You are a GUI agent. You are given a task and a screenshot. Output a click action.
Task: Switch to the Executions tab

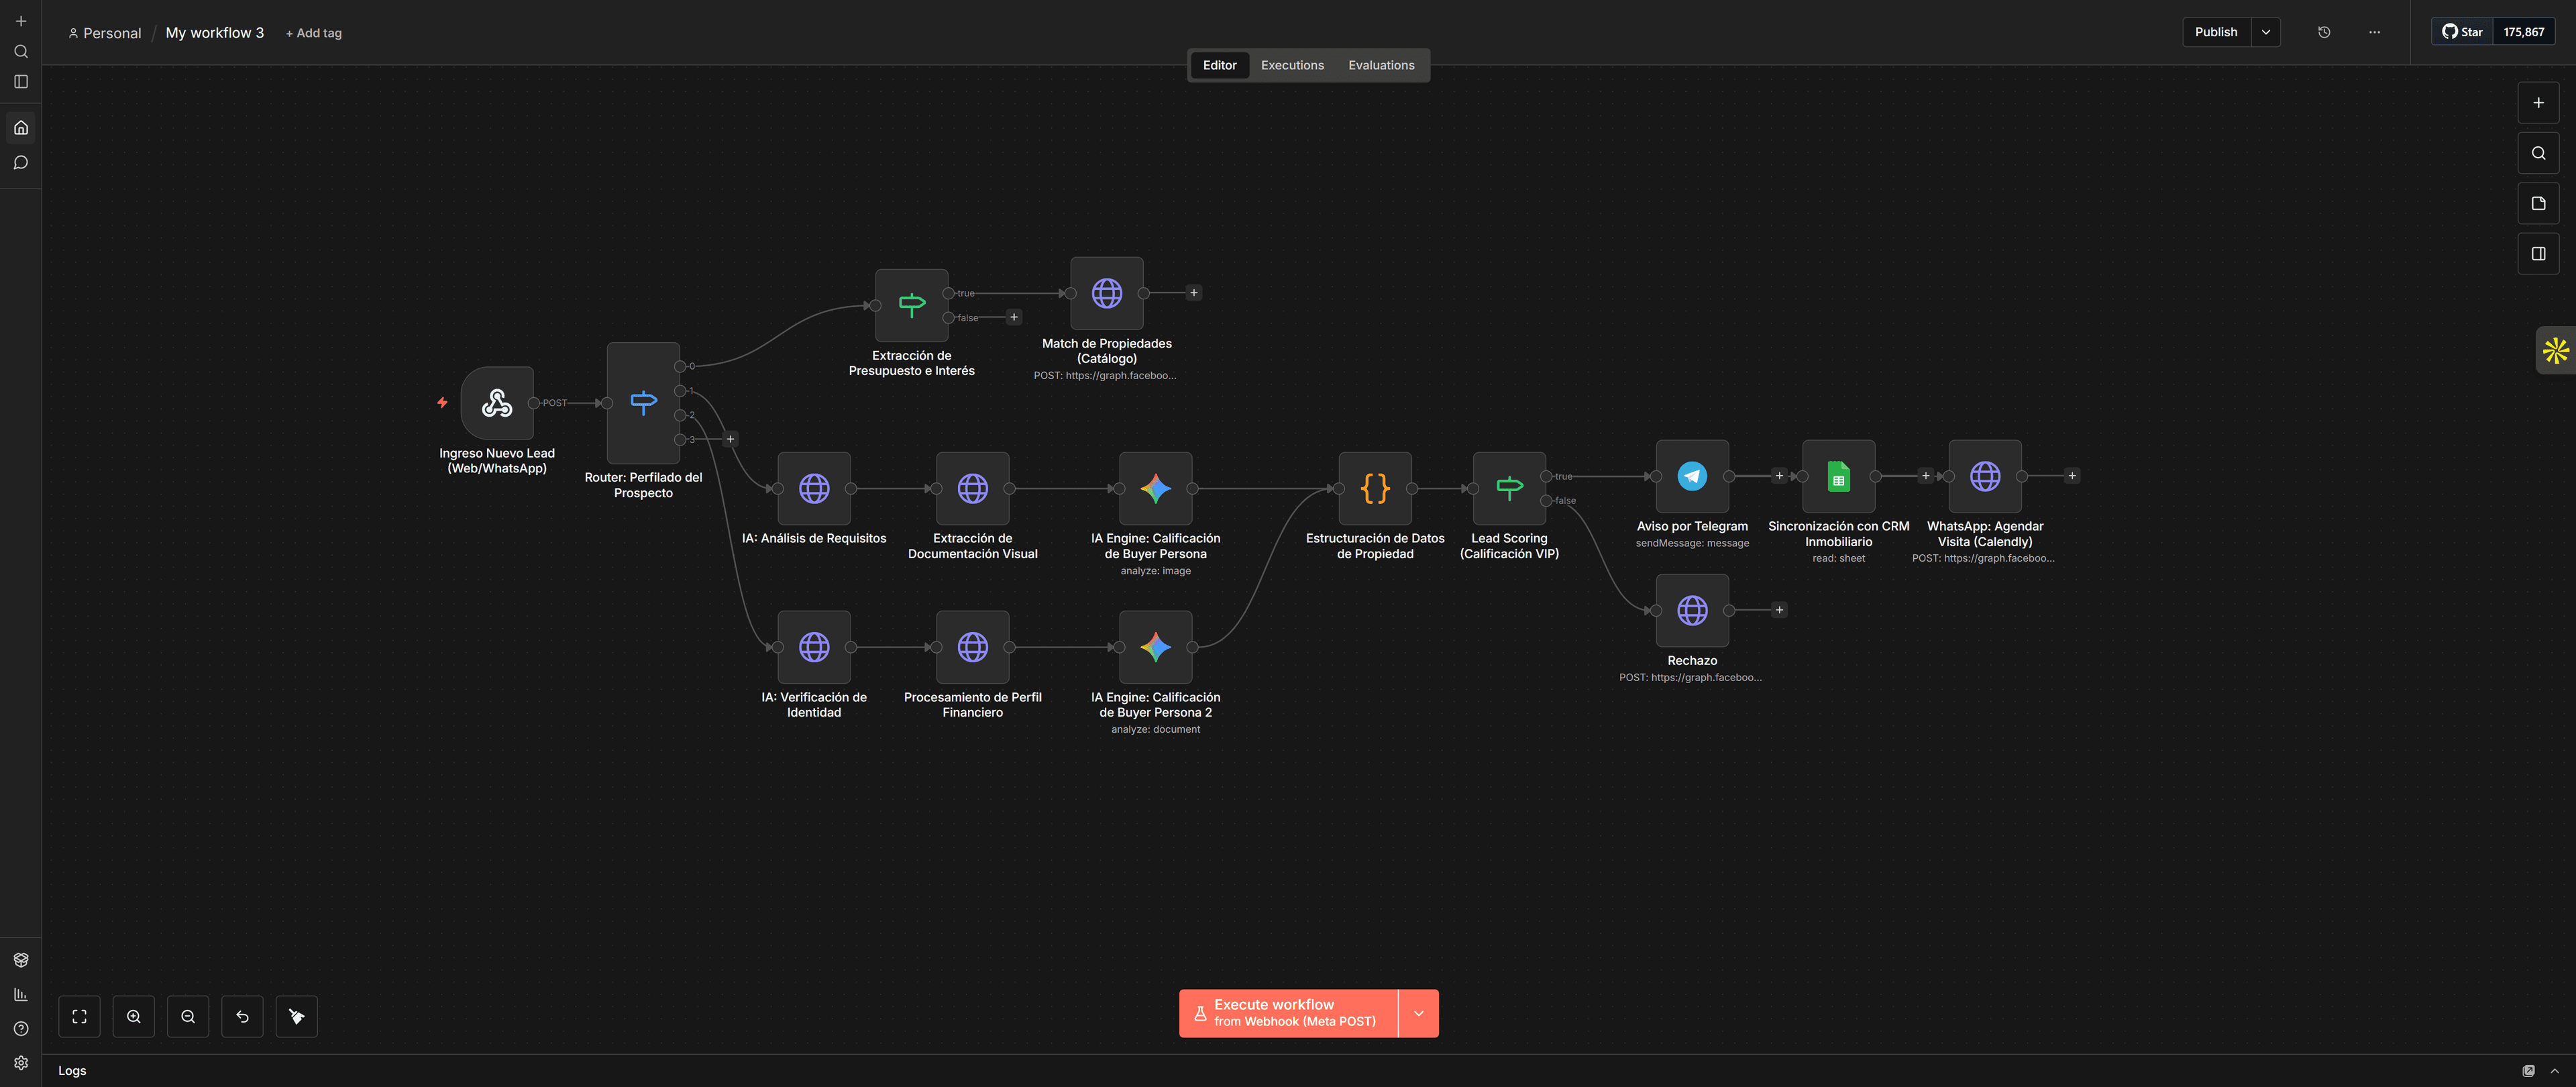1292,65
